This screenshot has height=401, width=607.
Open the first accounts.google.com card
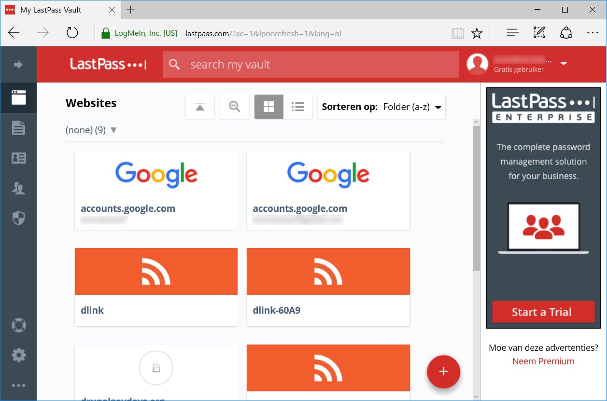tap(156, 191)
